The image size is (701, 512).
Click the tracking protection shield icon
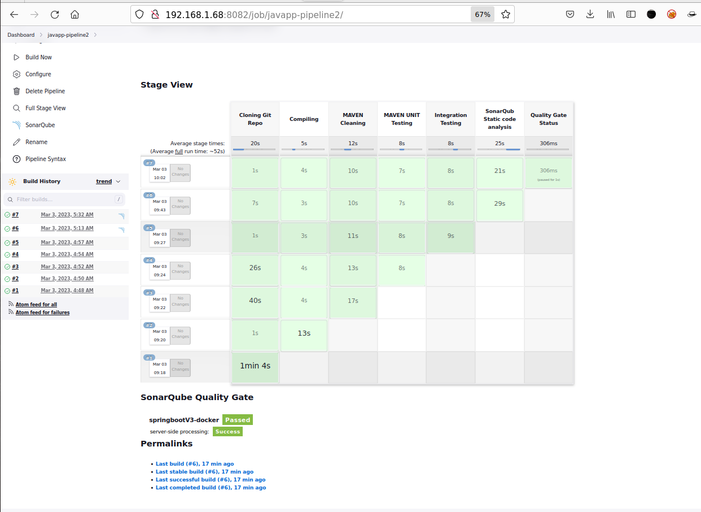(x=141, y=15)
